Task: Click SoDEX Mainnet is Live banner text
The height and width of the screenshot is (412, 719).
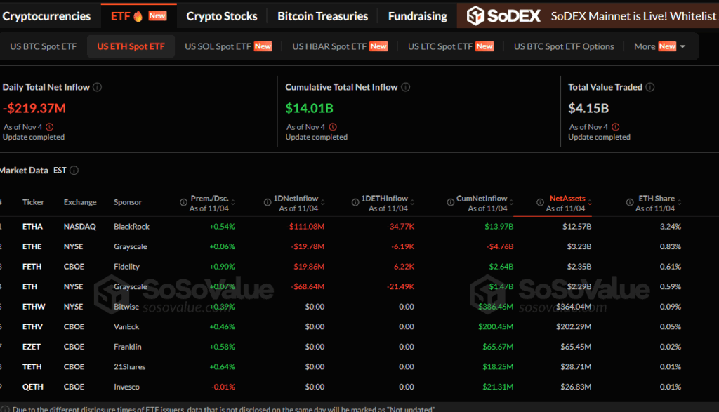Action: tap(633, 15)
